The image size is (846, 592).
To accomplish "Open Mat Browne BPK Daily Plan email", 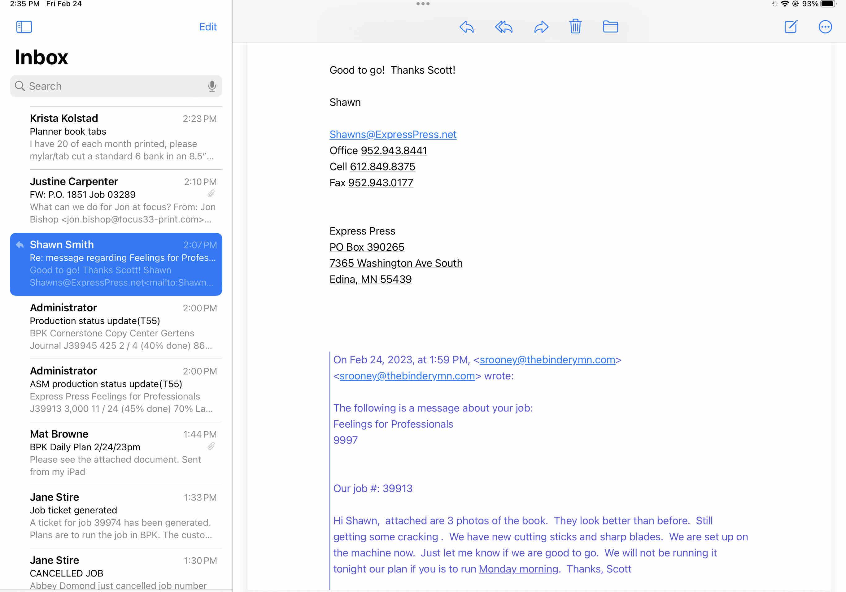I will click(x=123, y=452).
